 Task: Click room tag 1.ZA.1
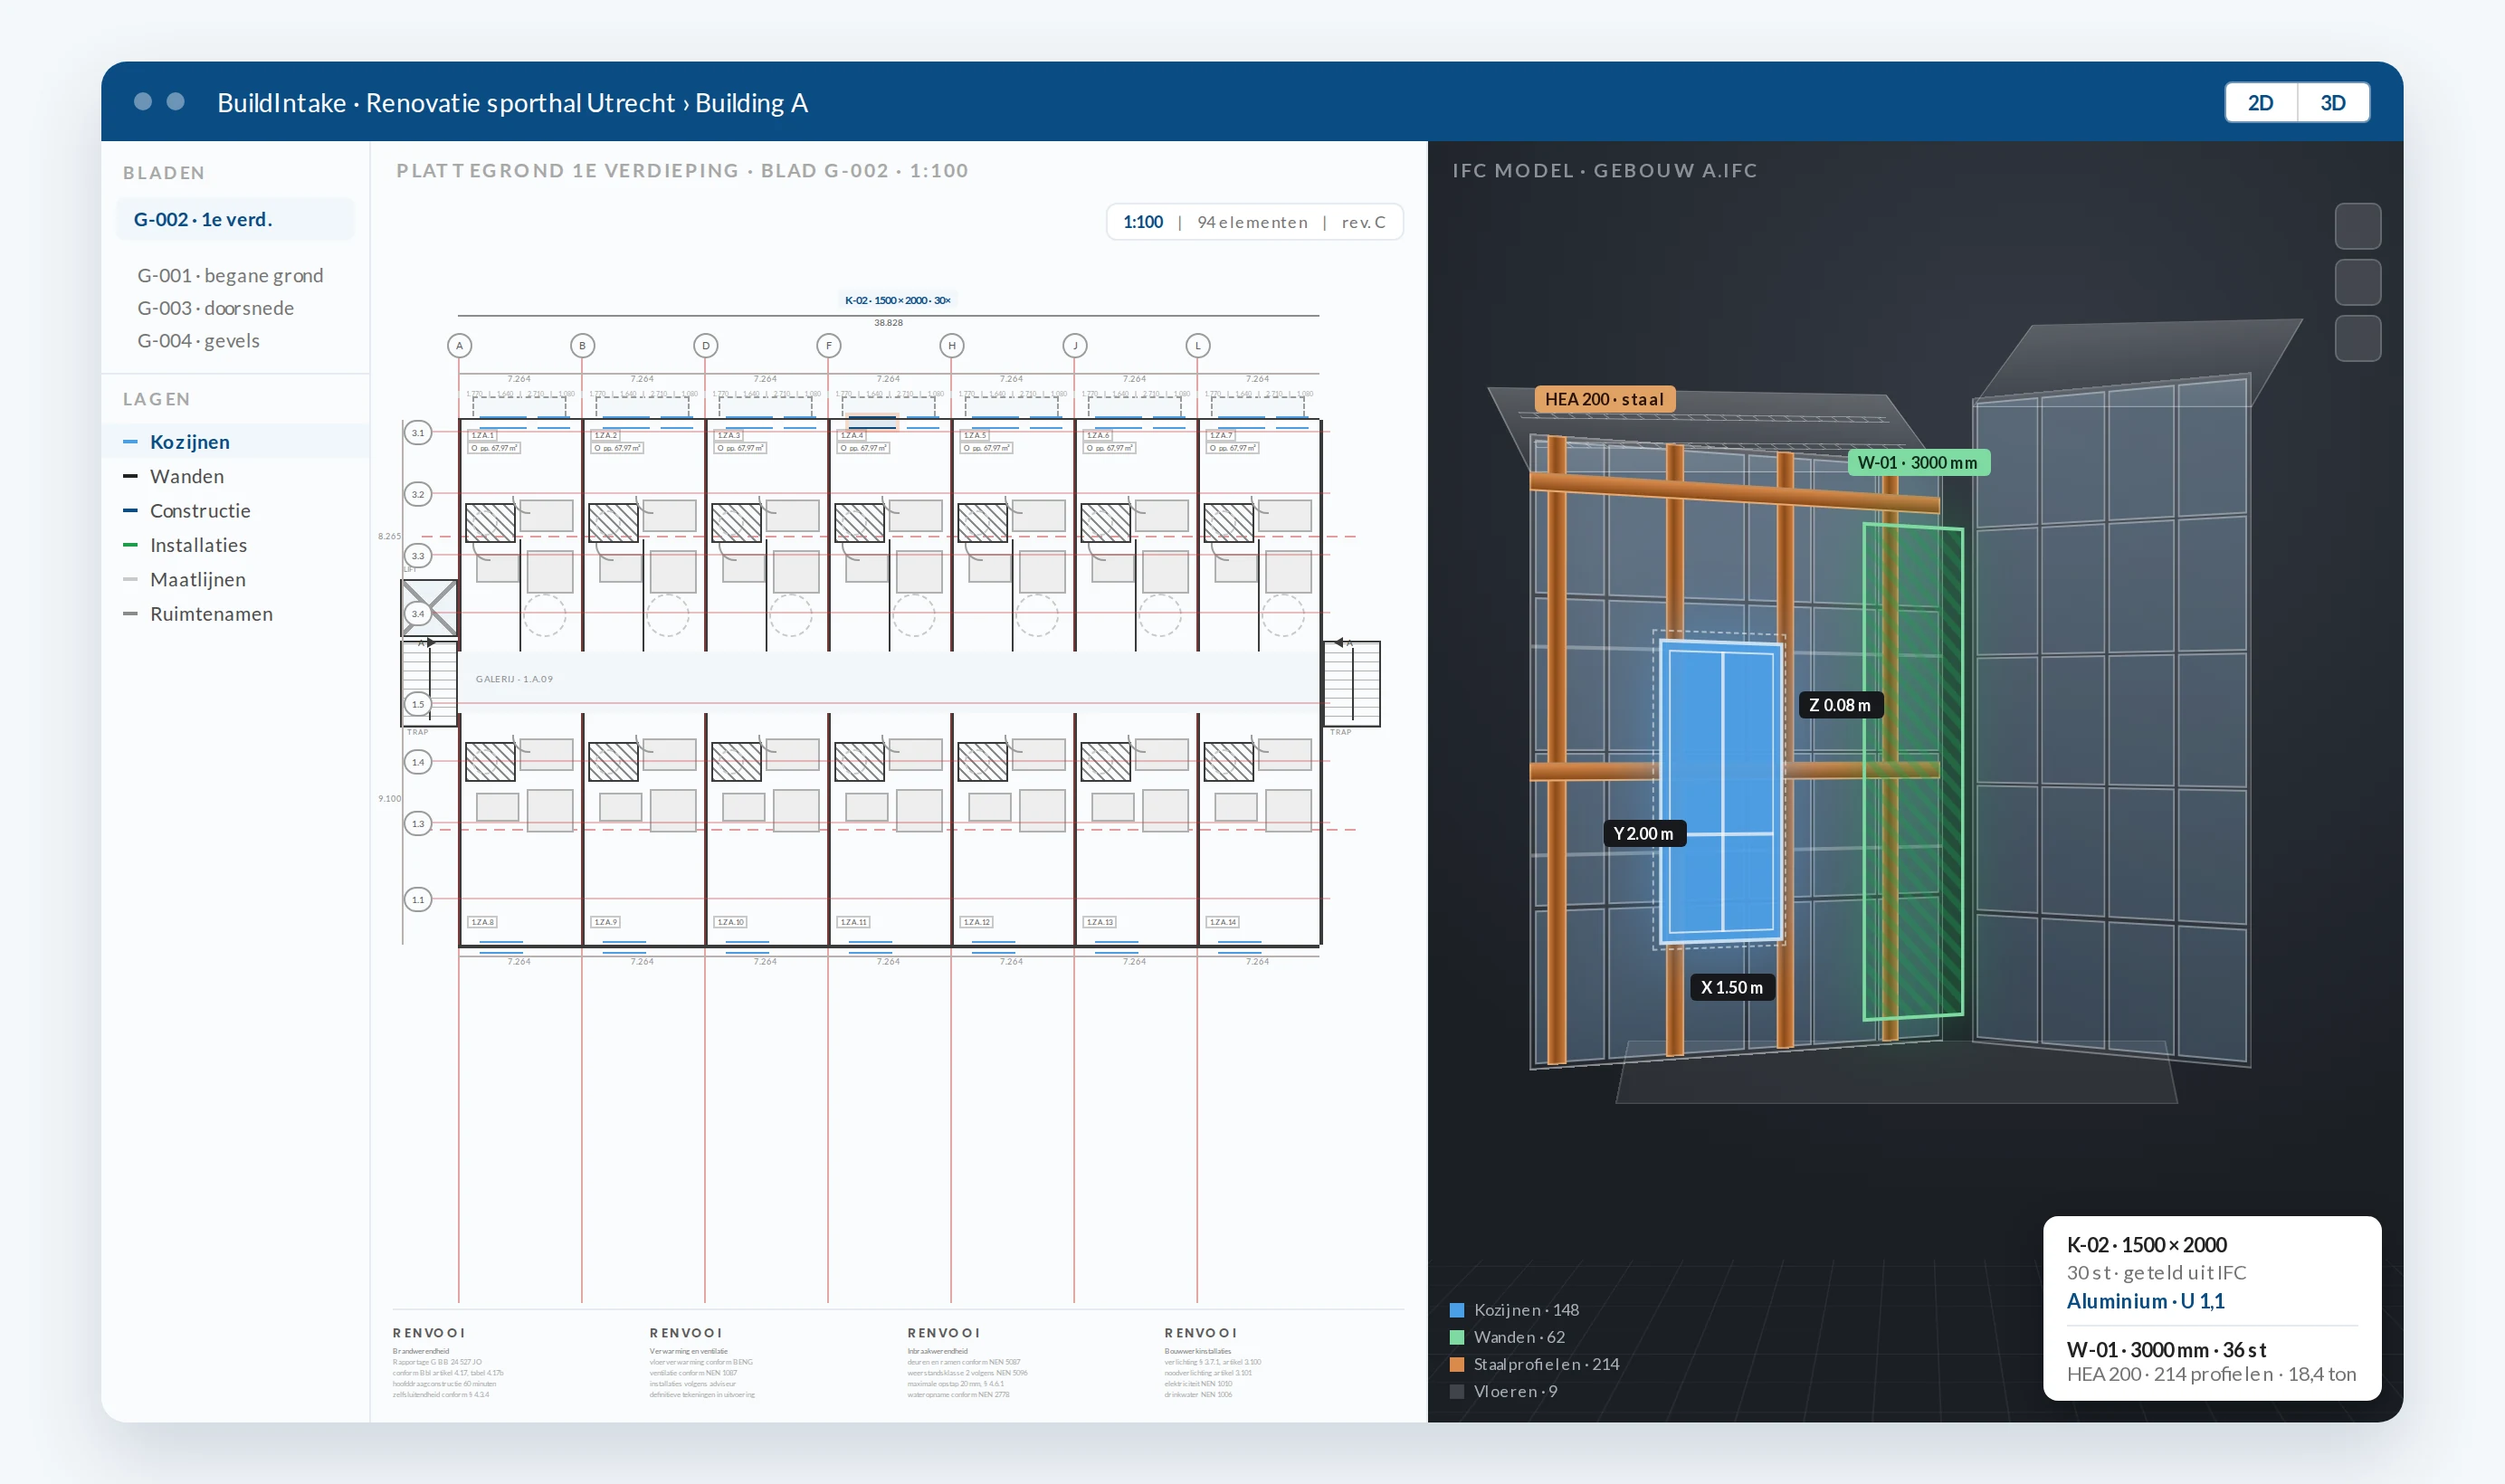(x=483, y=435)
